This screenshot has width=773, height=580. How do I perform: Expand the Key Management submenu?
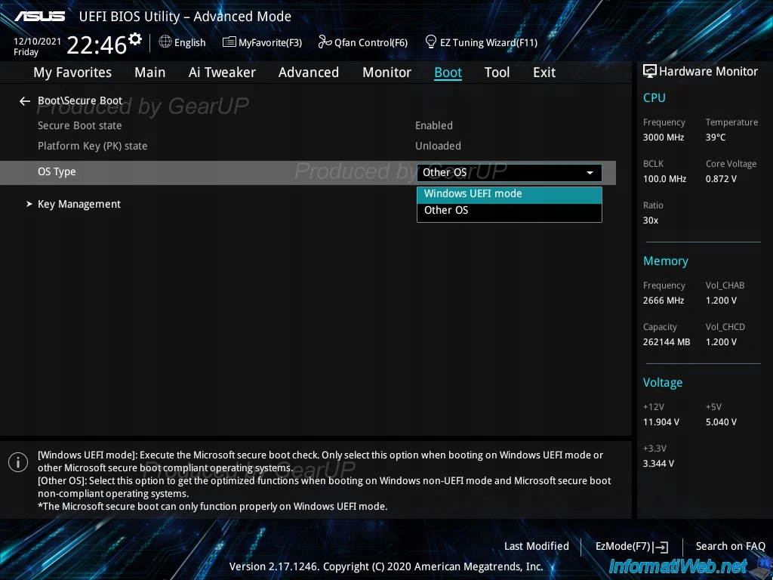click(79, 204)
